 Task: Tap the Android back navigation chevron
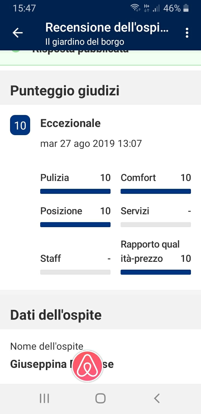tap(157, 398)
